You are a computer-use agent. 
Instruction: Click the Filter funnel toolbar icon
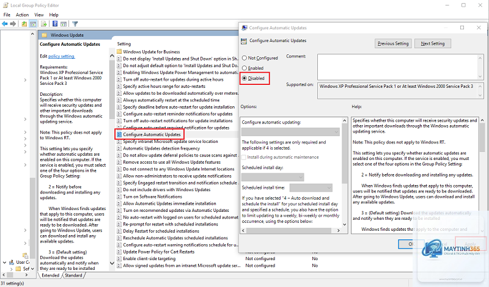pos(75,24)
